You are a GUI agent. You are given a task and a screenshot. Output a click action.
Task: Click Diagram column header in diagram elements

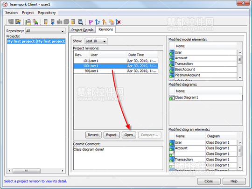point(221,136)
